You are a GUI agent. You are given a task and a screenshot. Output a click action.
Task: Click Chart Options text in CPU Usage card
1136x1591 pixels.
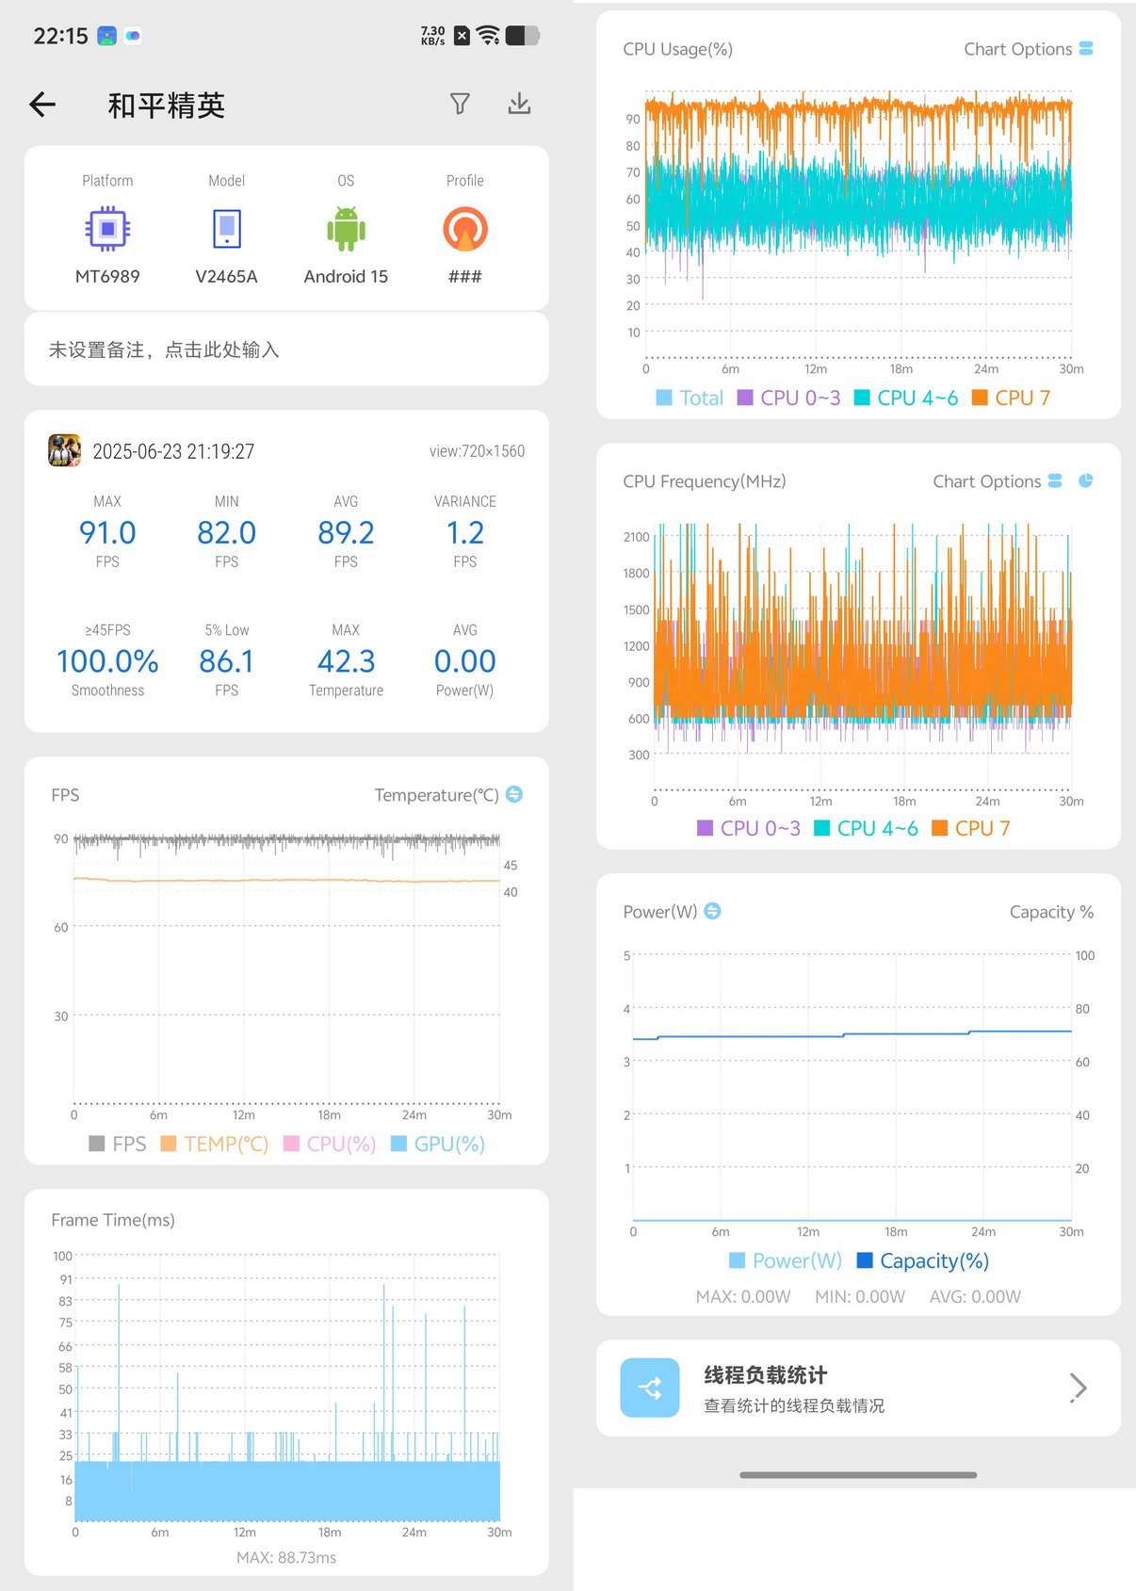click(1017, 49)
